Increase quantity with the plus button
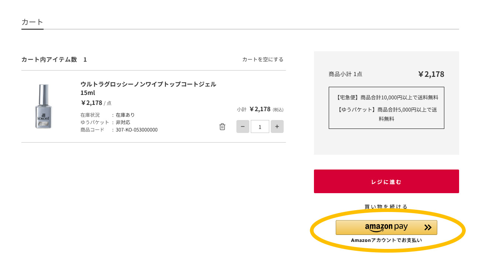This screenshot has height=277, width=482. pos(277,127)
